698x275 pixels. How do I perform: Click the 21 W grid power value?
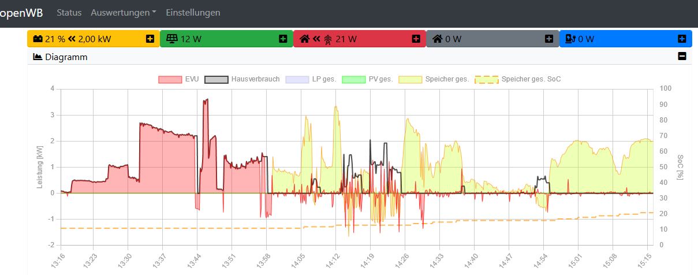click(x=346, y=39)
